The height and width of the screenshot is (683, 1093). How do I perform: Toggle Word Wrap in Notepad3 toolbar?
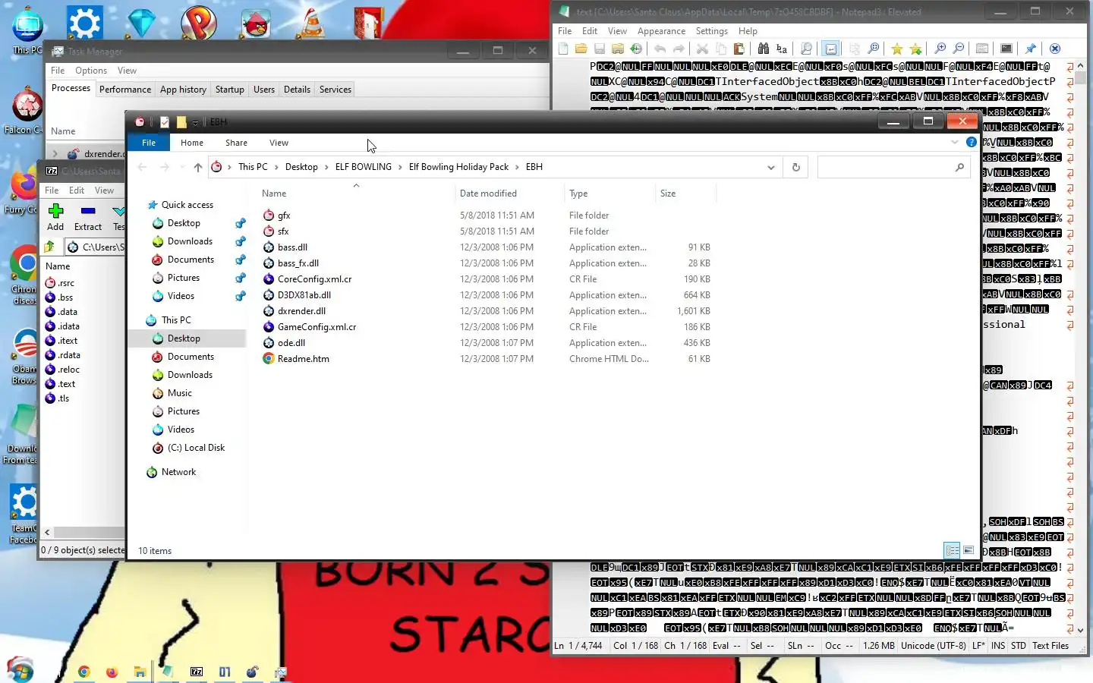pos(831,49)
